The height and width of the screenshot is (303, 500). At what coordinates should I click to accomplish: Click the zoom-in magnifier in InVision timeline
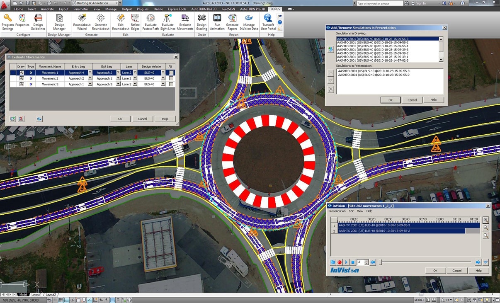tap(485, 220)
